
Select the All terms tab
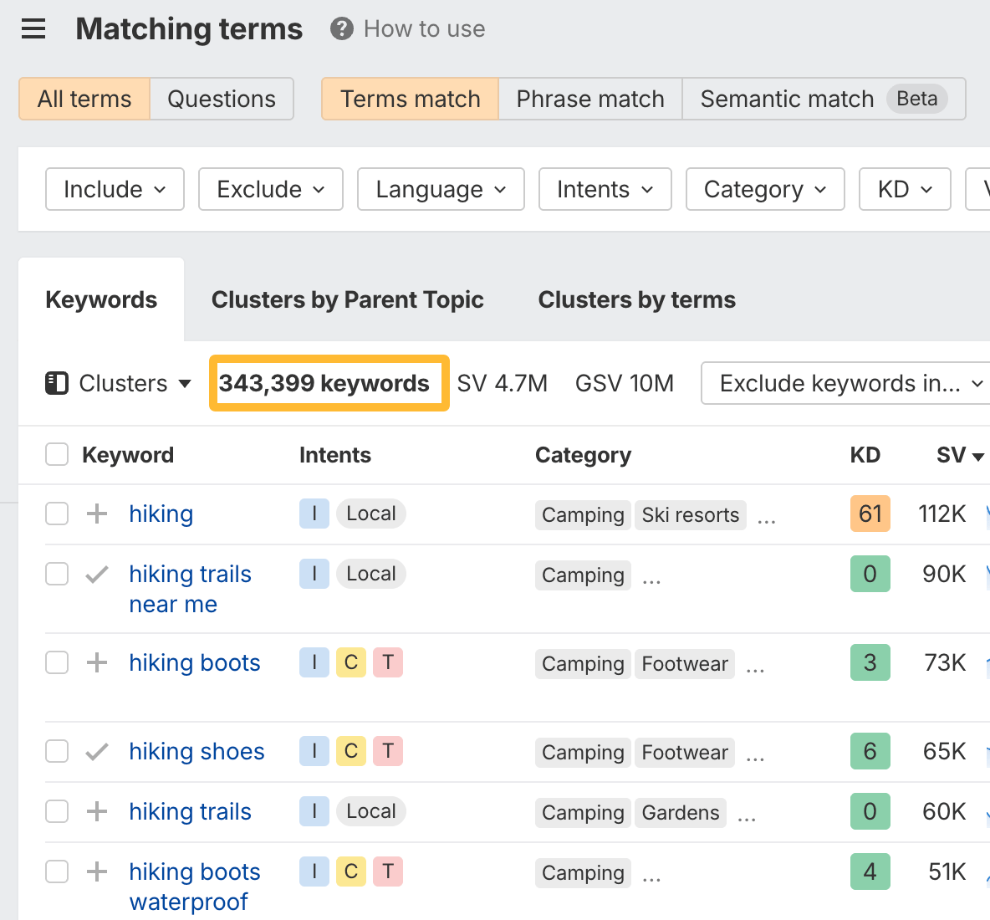(84, 99)
